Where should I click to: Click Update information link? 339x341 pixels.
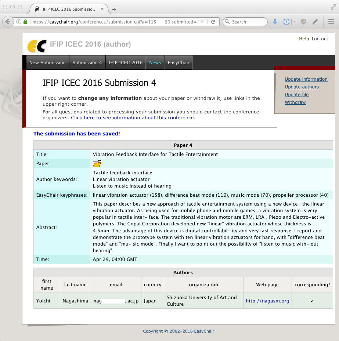pos(306,79)
